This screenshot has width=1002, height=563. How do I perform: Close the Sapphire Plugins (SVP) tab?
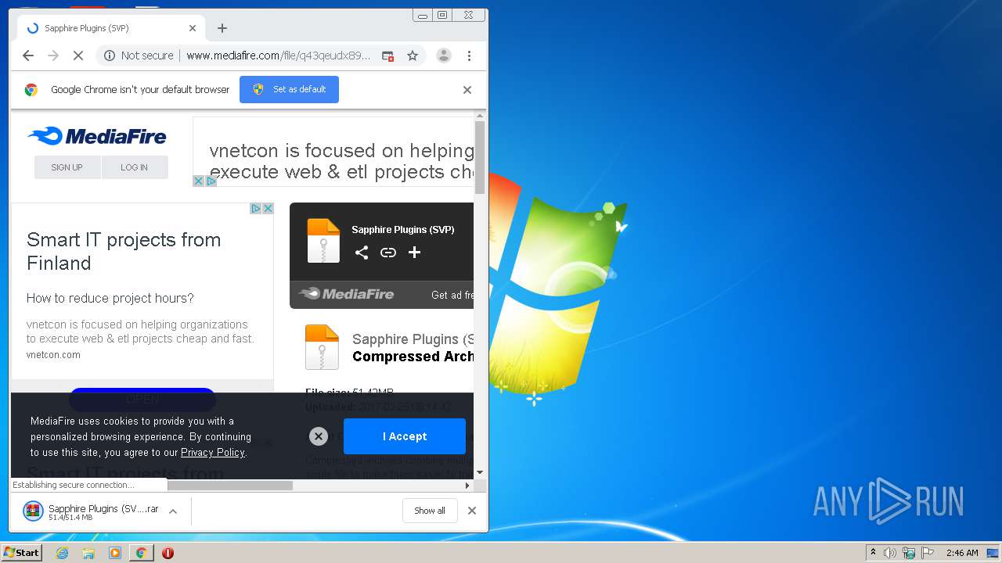point(193,28)
